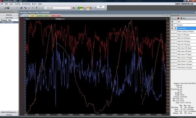The height and width of the screenshot is (118, 196).
Task: Open a workout file via folder icon
Action: pyautogui.click(x=5, y=8)
